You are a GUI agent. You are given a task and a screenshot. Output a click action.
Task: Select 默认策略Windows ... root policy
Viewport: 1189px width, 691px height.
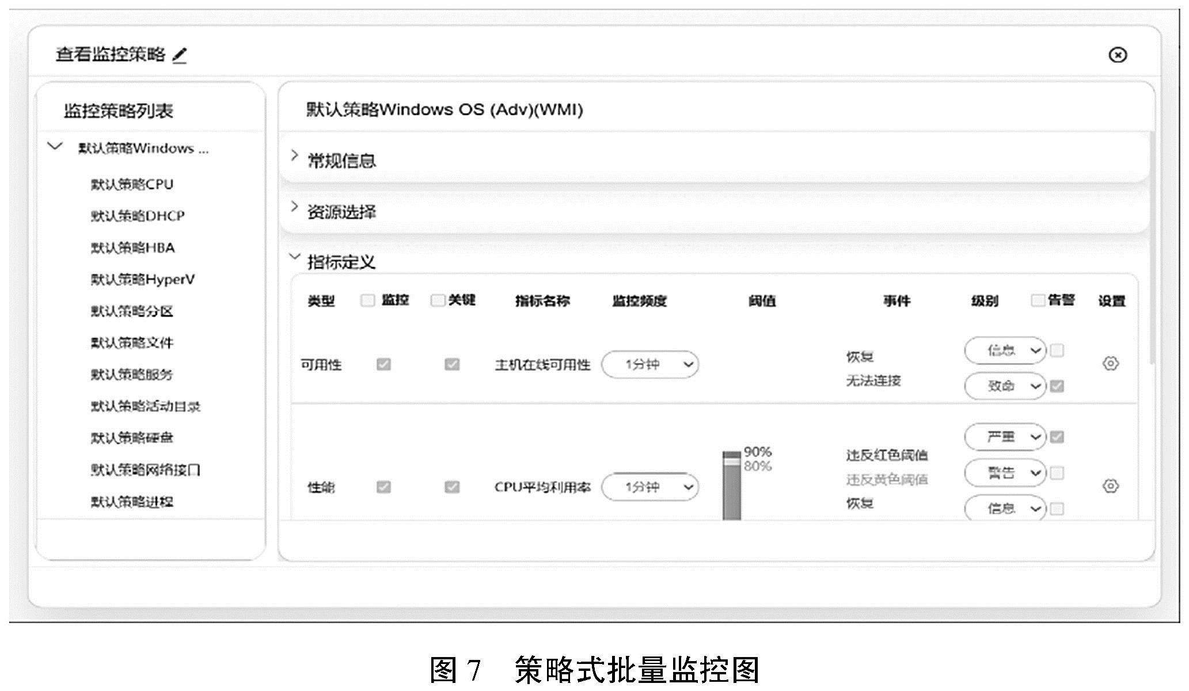143,148
